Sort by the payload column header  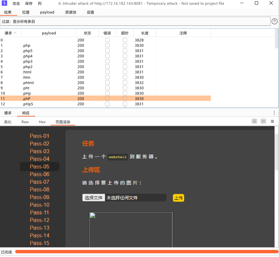49,33
